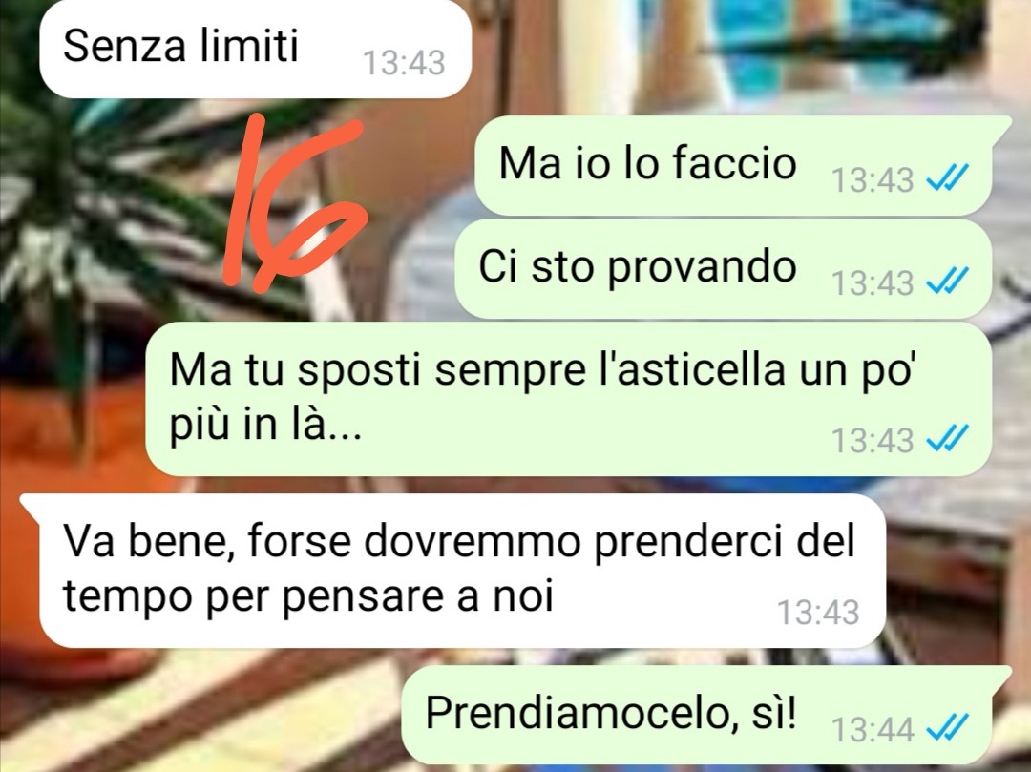Screen dimensions: 1031x772
Task: Click the words 'più in là...' in bubble
Action: pyautogui.click(x=265, y=425)
